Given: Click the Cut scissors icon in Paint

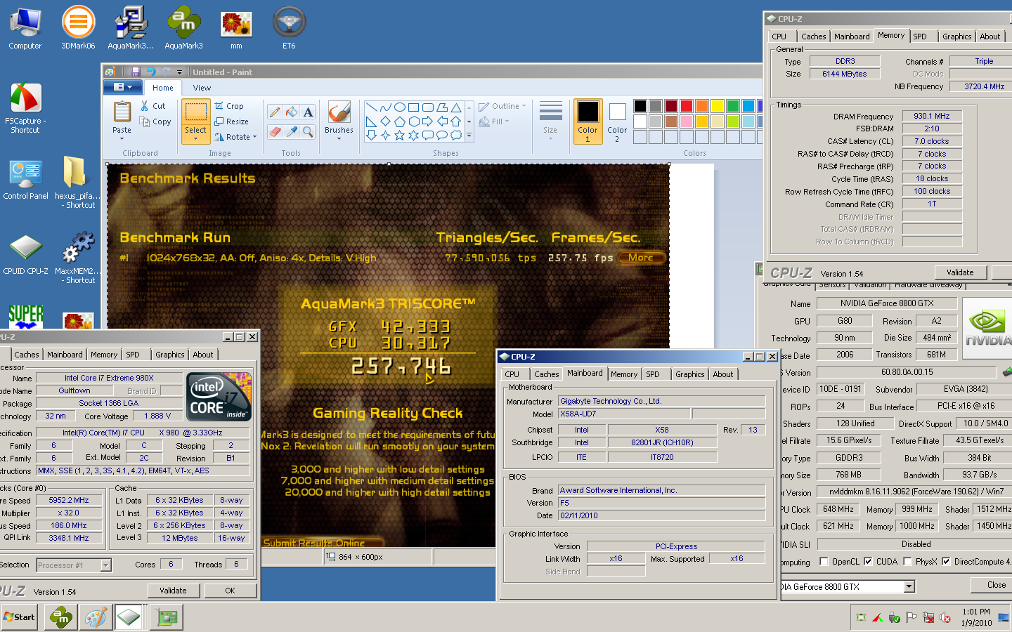Looking at the screenshot, I should tap(145, 106).
